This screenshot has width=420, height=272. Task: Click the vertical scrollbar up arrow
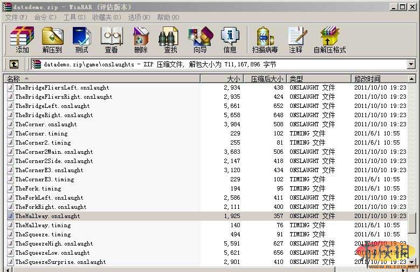point(412,79)
